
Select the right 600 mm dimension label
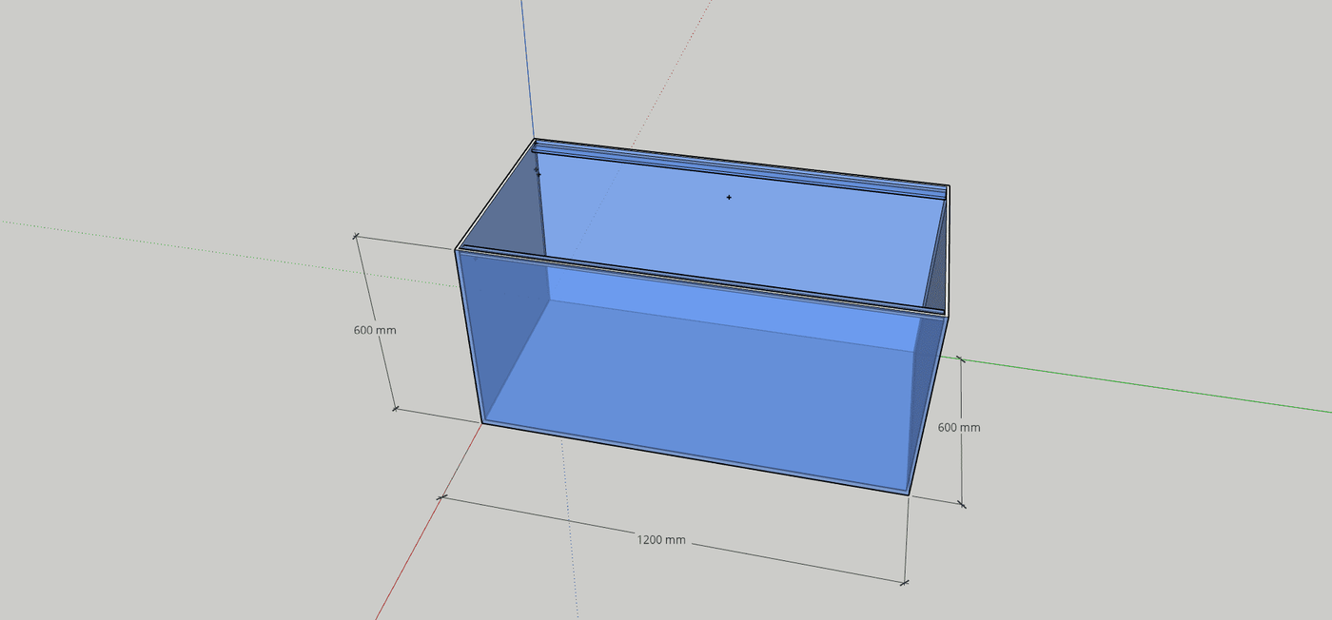pyautogui.click(x=959, y=427)
